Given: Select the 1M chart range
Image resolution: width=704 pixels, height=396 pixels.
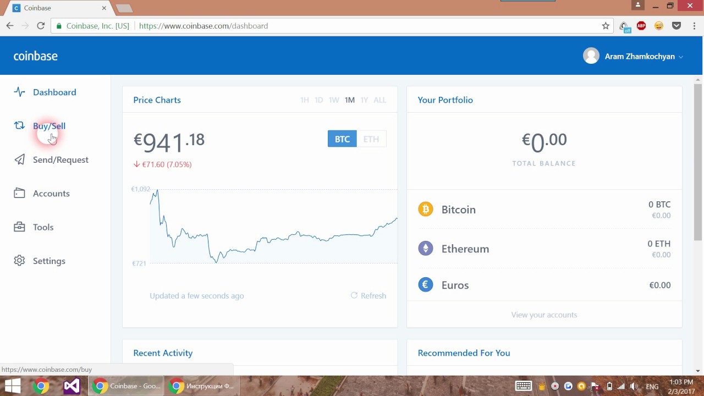Looking at the screenshot, I should (x=350, y=100).
